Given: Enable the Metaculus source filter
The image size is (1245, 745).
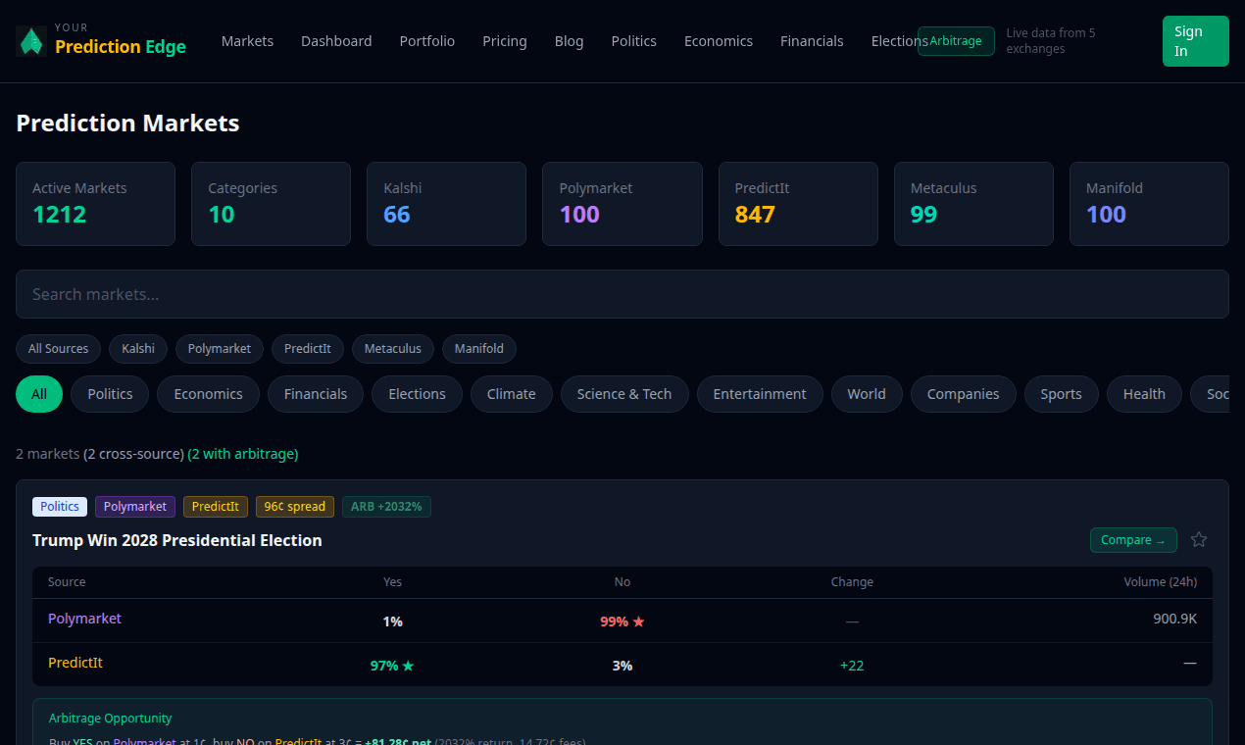Looking at the screenshot, I should (x=392, y=348).
